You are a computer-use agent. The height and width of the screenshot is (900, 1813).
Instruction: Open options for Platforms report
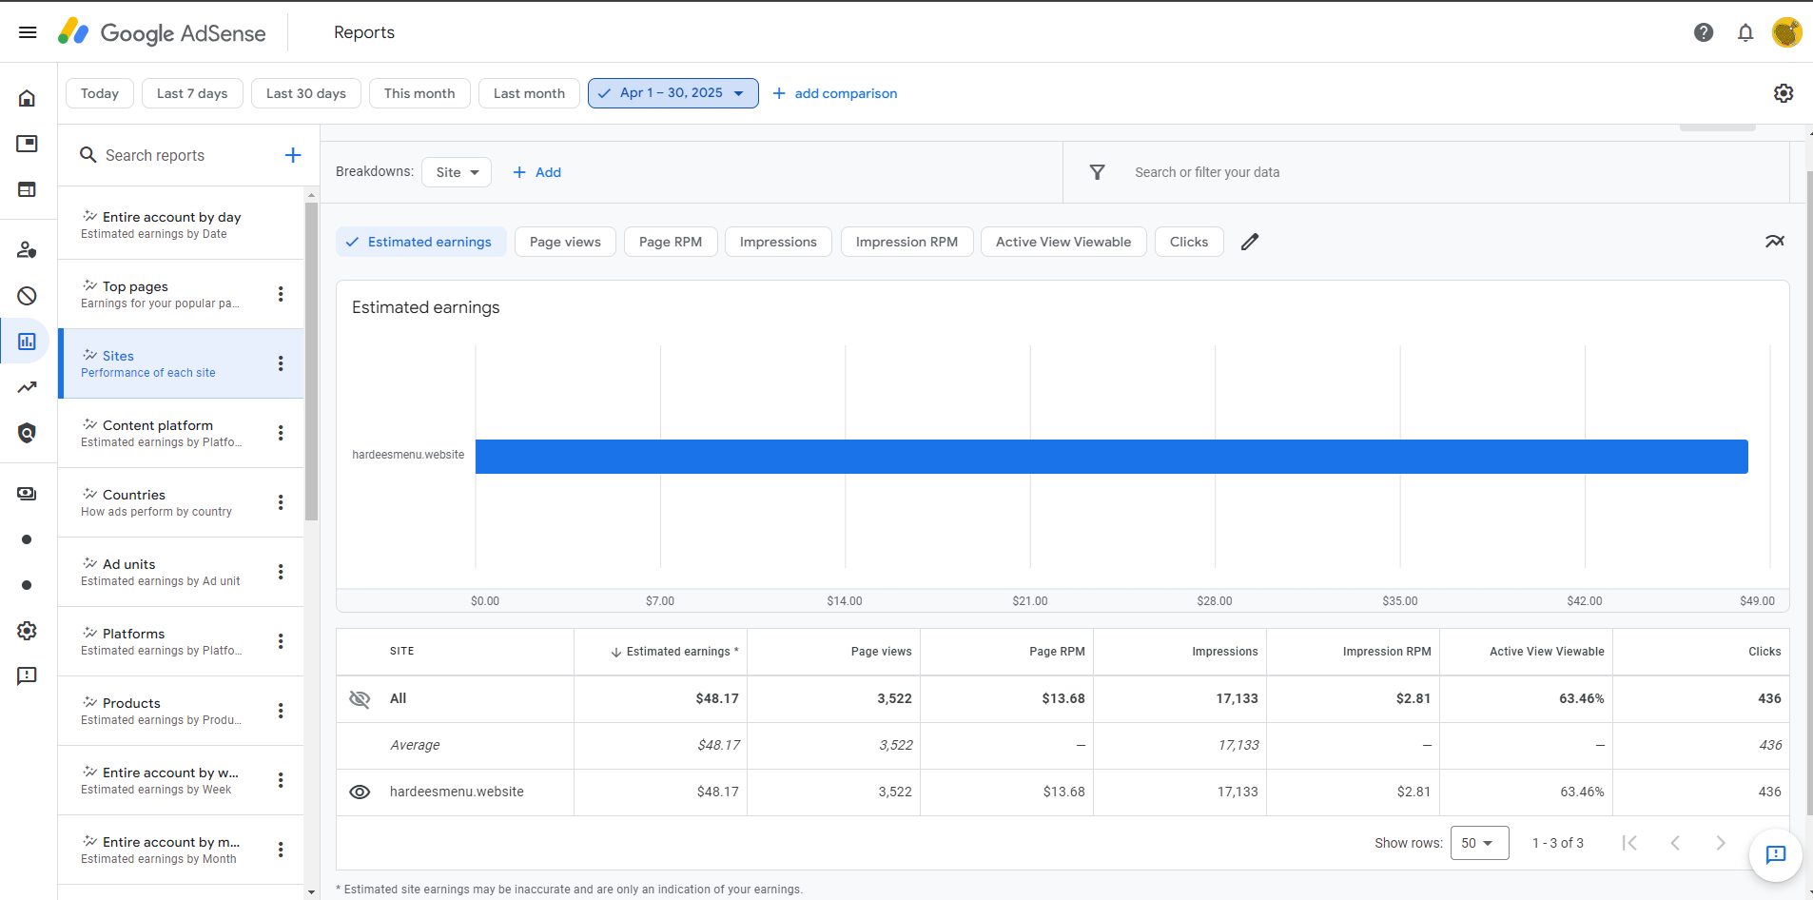pyautogui.click(x=281, y=641)
